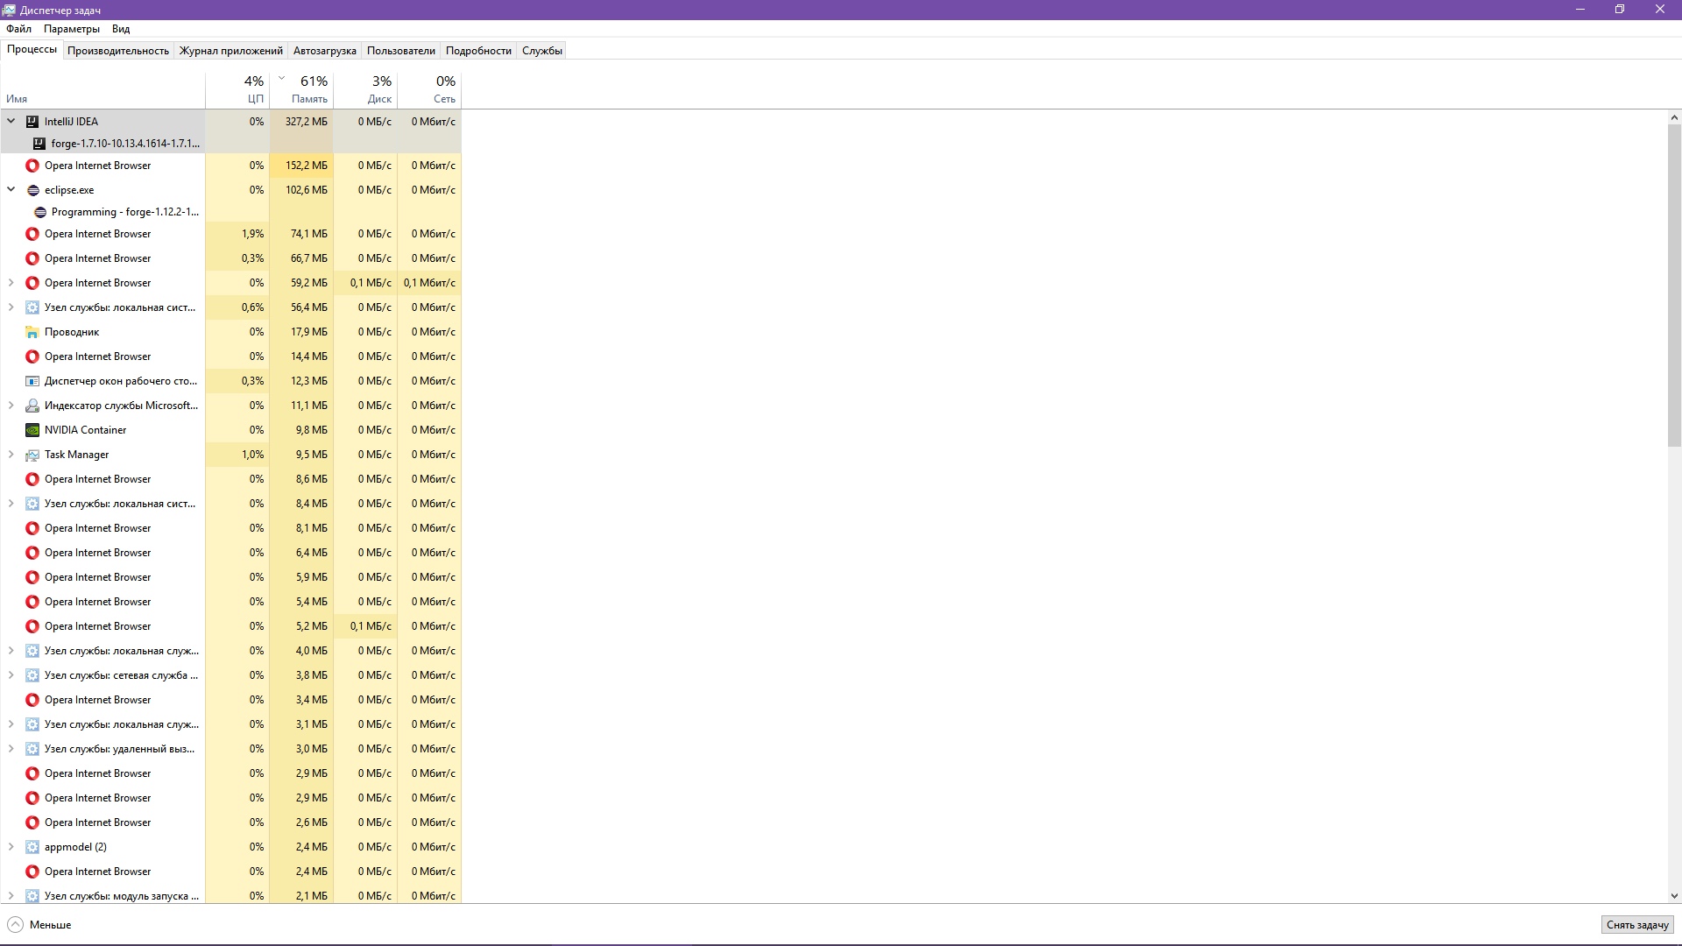This screenshot has height=946, width=1682.
Task: Click forge-1.7.10 child window icon
Action: (39, 144)
